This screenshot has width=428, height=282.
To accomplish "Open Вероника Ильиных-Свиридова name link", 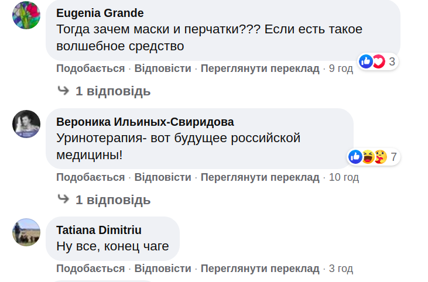I will tap(145, 122).
